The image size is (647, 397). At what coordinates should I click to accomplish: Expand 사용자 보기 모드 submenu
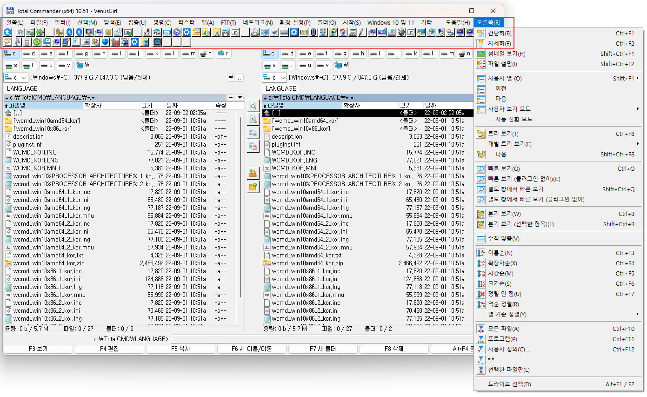(557, 109)
